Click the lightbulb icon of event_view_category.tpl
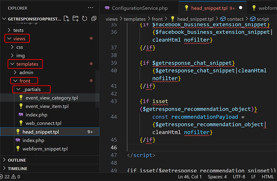The image size is (277, 181). pos(21,98)
